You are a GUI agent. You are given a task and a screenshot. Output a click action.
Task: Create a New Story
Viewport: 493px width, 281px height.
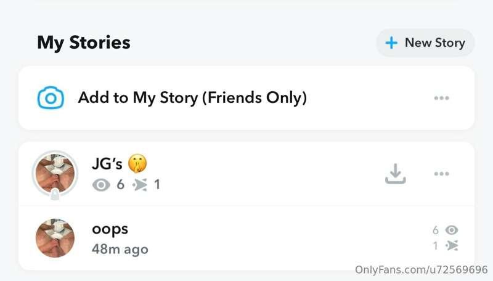point(425,43)
